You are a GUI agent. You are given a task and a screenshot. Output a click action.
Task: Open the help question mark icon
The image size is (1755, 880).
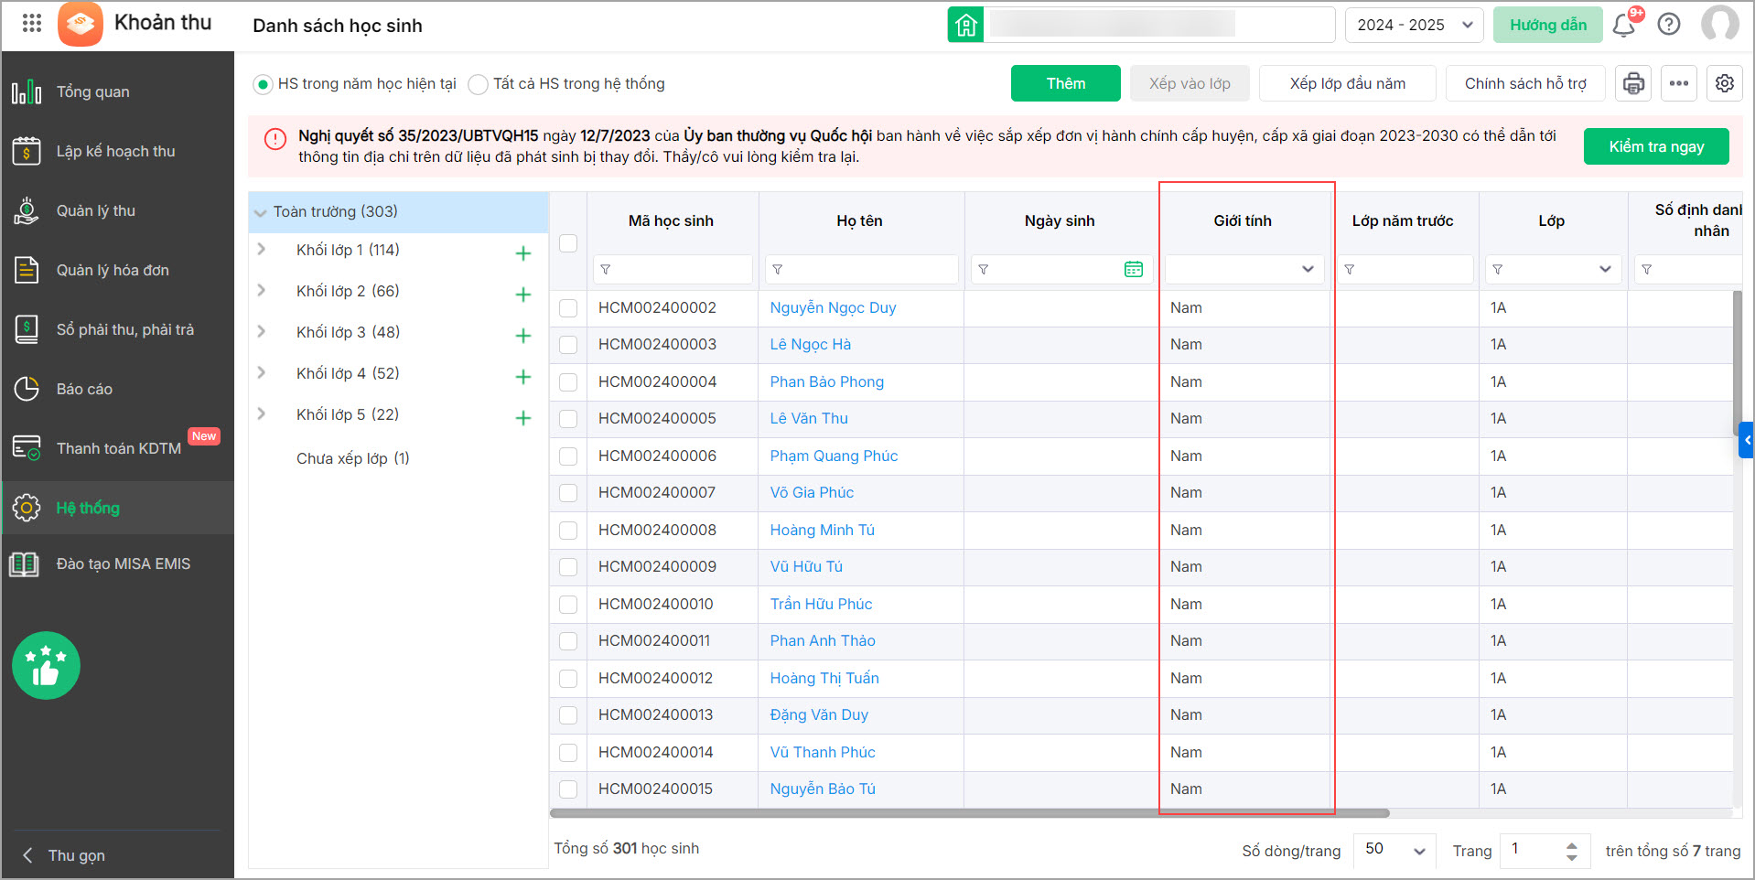[1669, 25]
